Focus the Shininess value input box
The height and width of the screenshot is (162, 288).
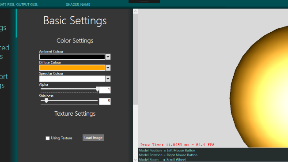(105, 101)
